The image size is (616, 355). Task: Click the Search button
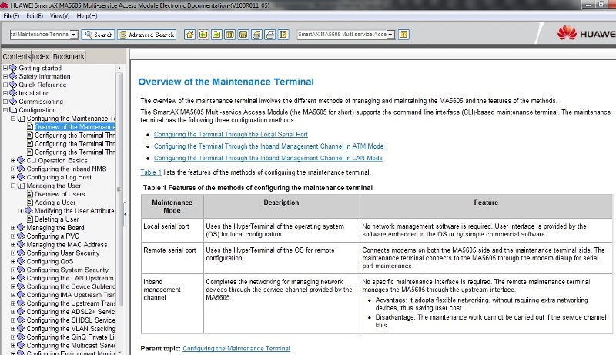[x=99, y=35]
